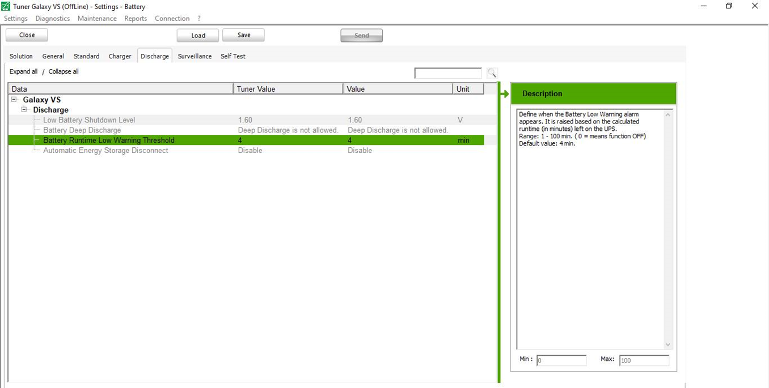Viewport: 769px width, 388px height.
Task: Click the description scrollbar down arrow
Action: point(667,344)
